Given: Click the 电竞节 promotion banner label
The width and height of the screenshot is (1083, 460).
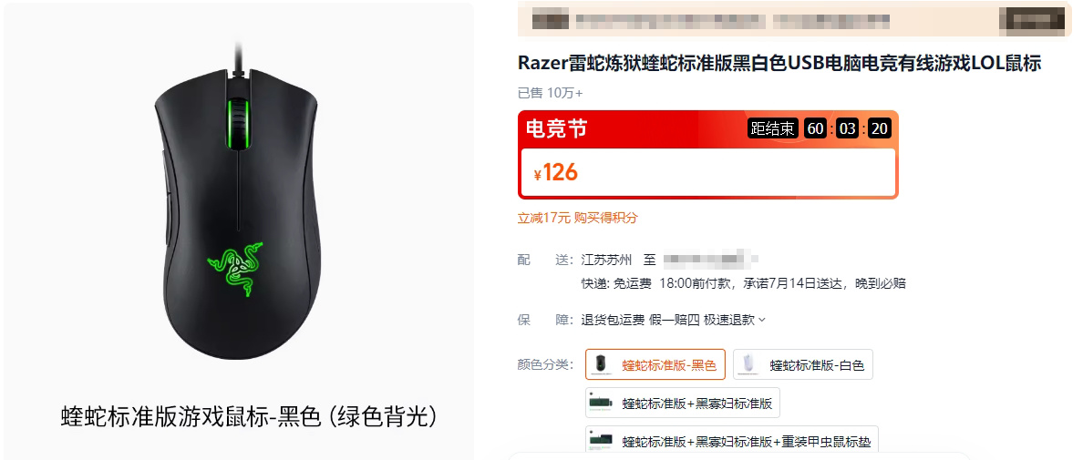Looking at the screenshot, I should pos(557,129).
